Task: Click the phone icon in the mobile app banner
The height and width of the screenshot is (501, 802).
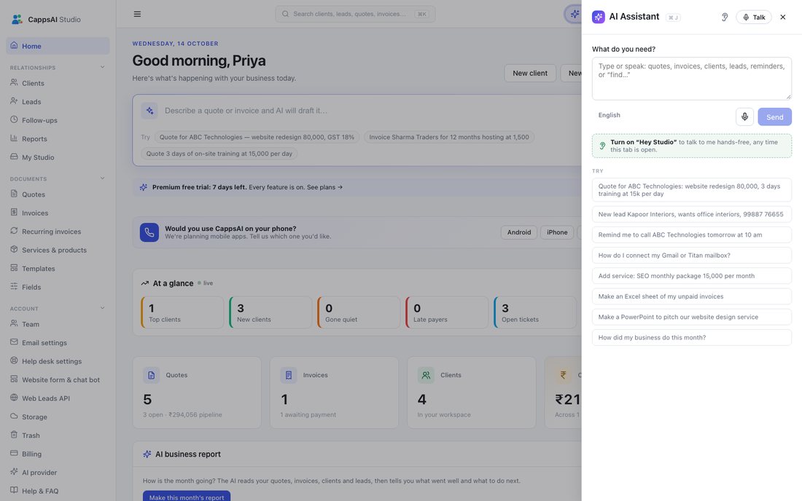Action: (149, 232)
